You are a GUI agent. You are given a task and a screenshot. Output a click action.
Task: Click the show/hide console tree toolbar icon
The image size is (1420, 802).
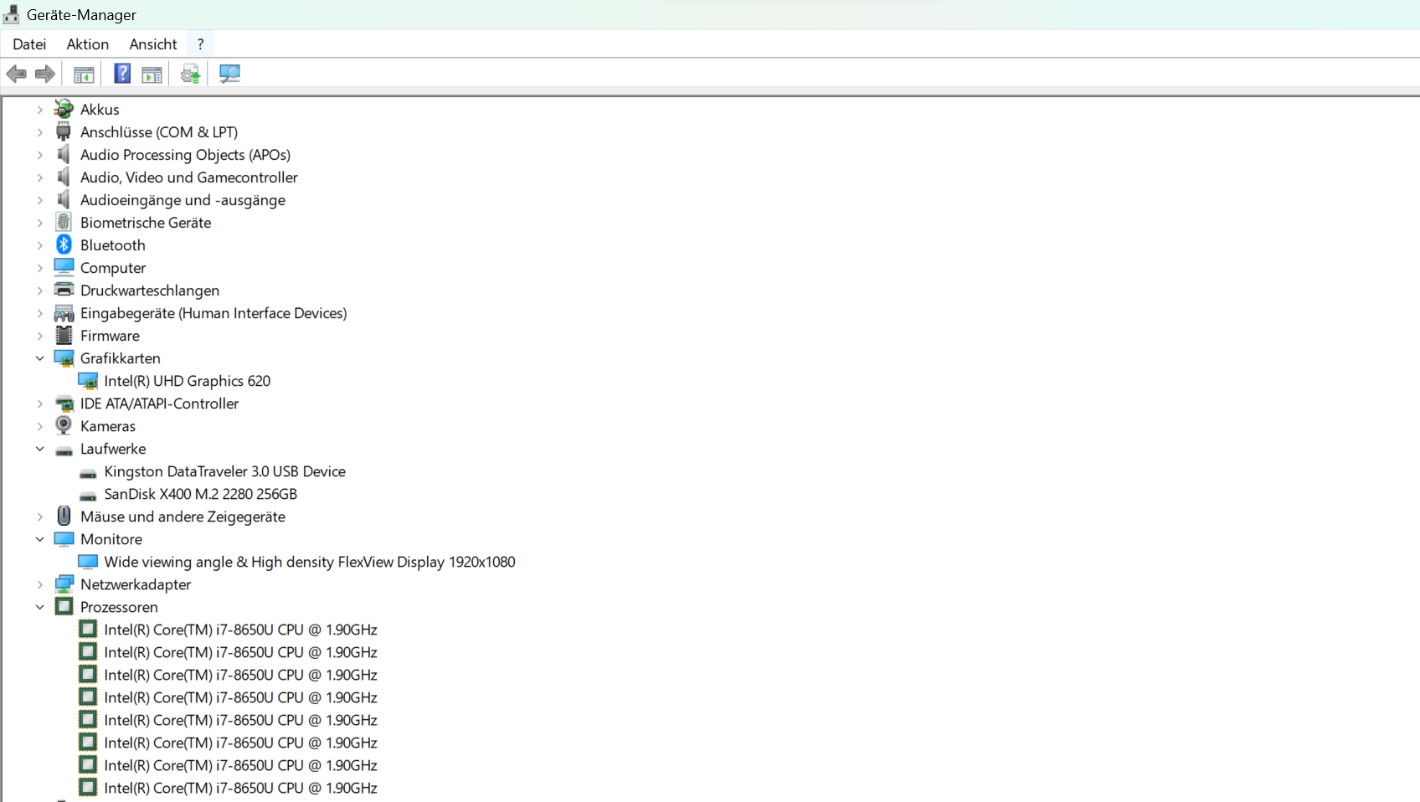[x=84, y=75]
